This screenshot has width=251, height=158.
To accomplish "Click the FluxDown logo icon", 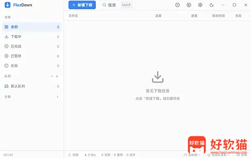I will (x=7, y=5).
